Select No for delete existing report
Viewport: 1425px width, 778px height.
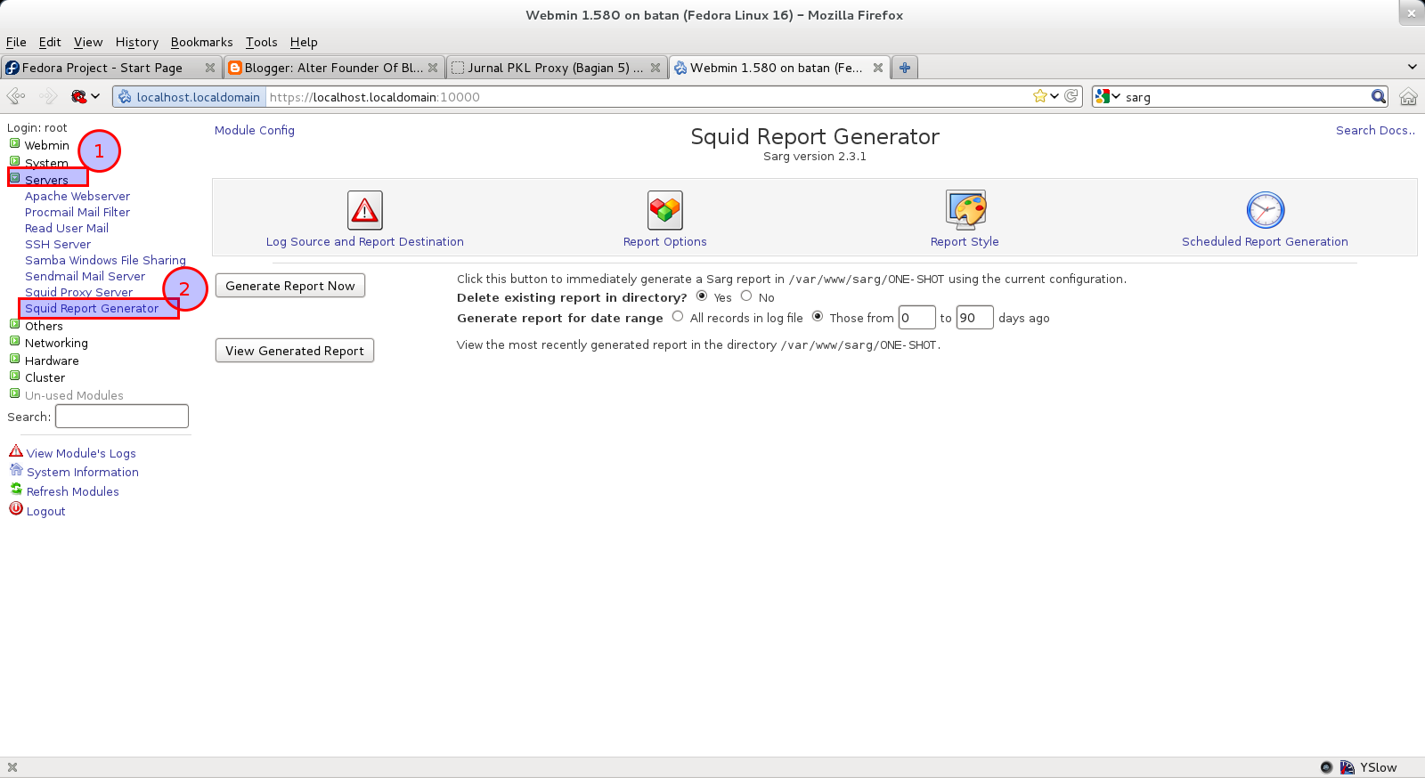[x=746, y=296]
